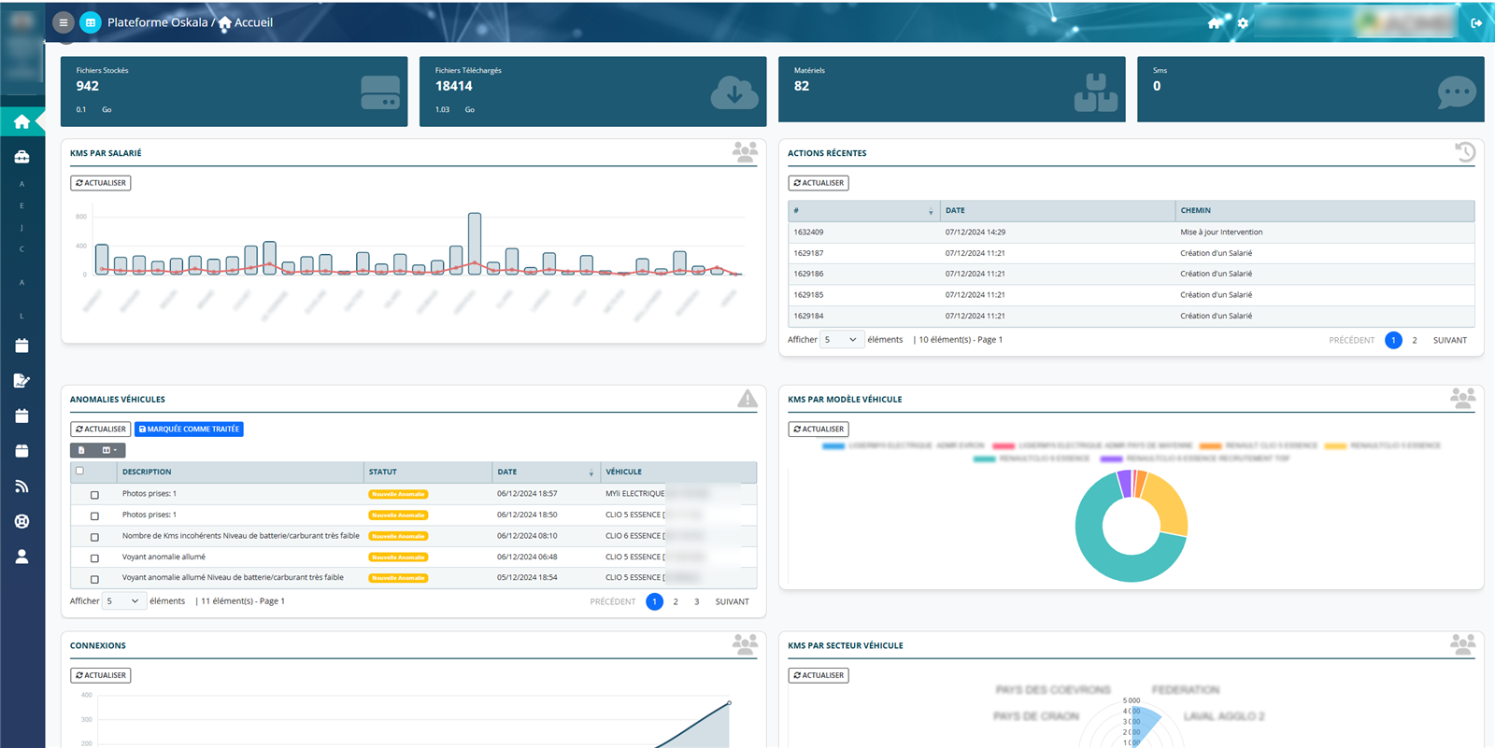
Task: Sort Actions récentes by the # column
Action: (x=863, y=211)
